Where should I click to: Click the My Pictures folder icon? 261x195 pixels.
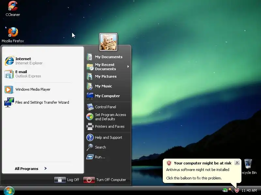(x=89, y=76)
